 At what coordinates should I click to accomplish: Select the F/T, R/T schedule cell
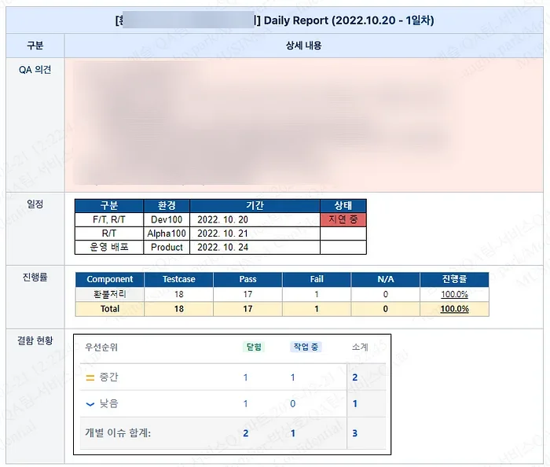click(x=108, y=219)
